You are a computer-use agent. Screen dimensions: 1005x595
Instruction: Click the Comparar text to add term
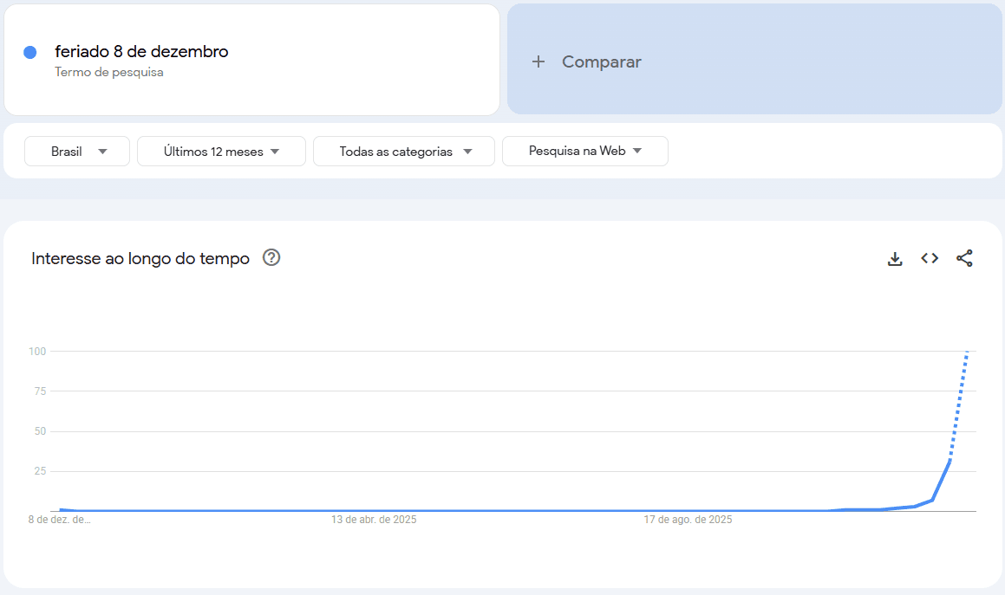[601, 61]
